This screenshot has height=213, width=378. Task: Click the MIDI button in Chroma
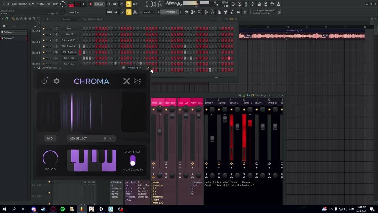tap(50, 138)
